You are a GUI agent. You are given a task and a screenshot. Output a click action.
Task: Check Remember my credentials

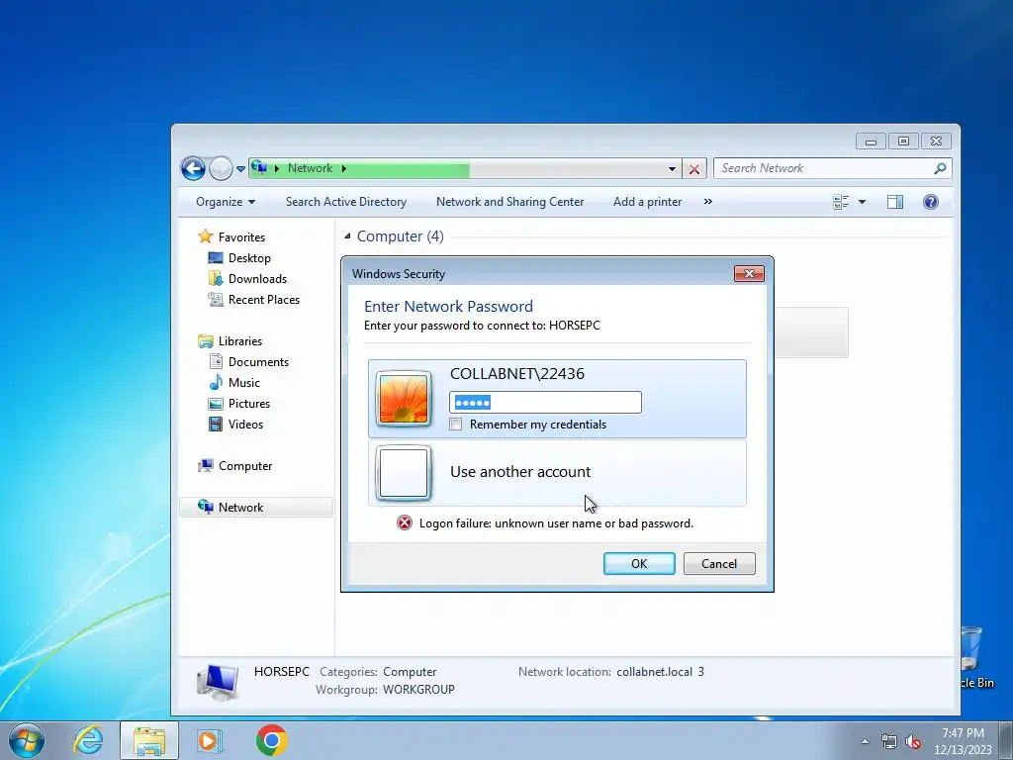[x=456, y=425]
